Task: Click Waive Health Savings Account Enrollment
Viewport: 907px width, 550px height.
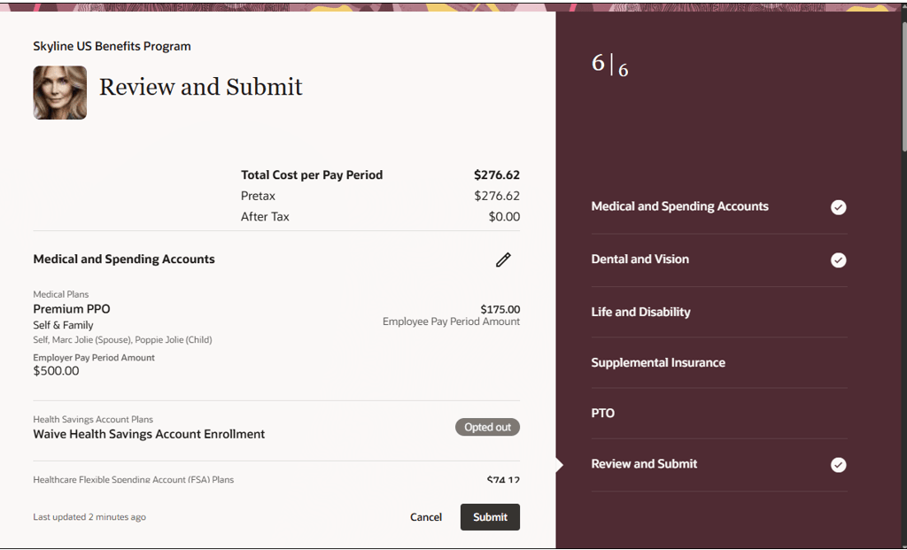Action: (149, 434)
